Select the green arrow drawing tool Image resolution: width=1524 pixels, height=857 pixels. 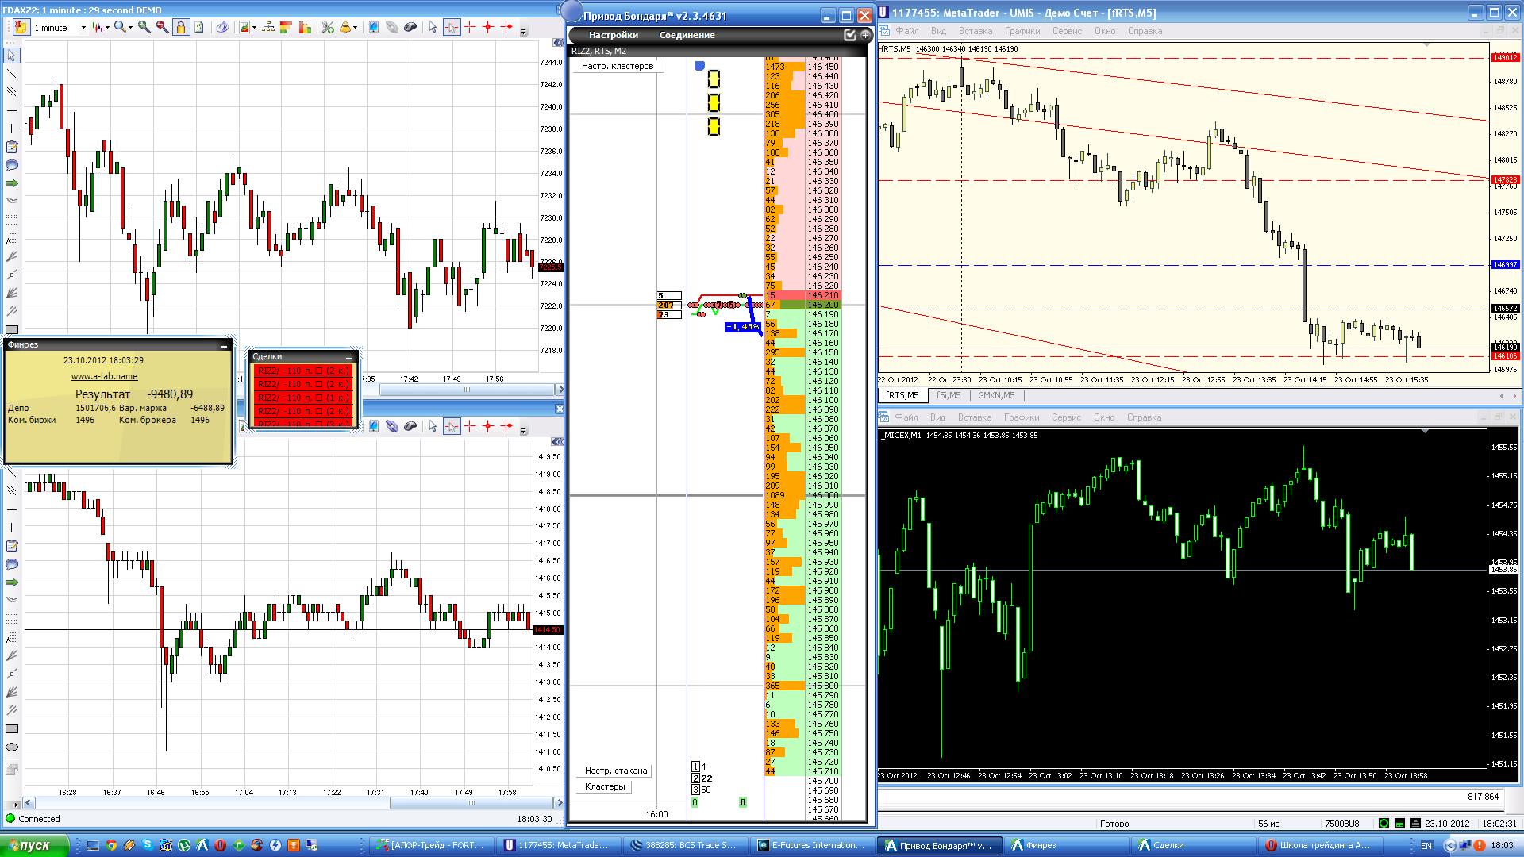coord(12,183)
